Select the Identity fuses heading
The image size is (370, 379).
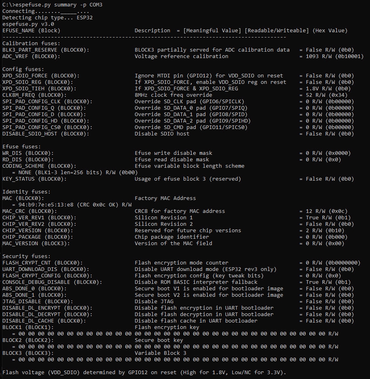(26, 192)
